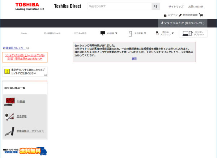
Task: Click the yellow warning exclamation icon
Action: 7,71
